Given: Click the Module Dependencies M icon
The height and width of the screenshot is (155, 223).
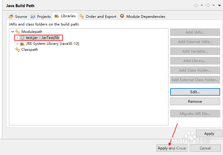Looking at the screenshot, I should coord(122,16).
